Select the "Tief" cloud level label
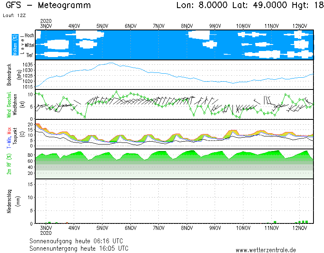 [29, 55]
